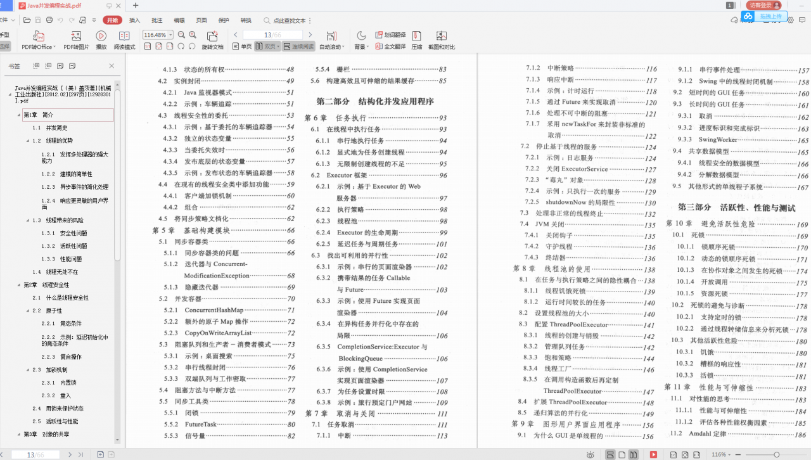Add a new bookmark icon in panel
Viewport: 811px width, 460px height.
click(x=60, y=66)
